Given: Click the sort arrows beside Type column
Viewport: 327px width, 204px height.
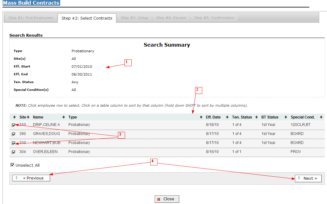Looking at the screenshot, I should [201, 117].
